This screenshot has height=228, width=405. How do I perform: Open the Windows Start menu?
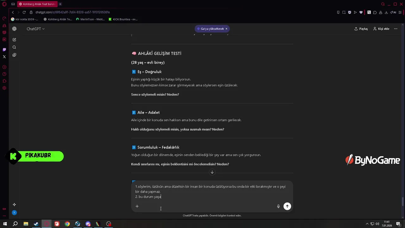5,224
